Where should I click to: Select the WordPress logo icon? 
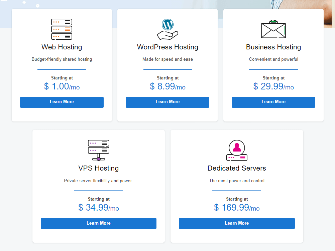coord(167,24)
